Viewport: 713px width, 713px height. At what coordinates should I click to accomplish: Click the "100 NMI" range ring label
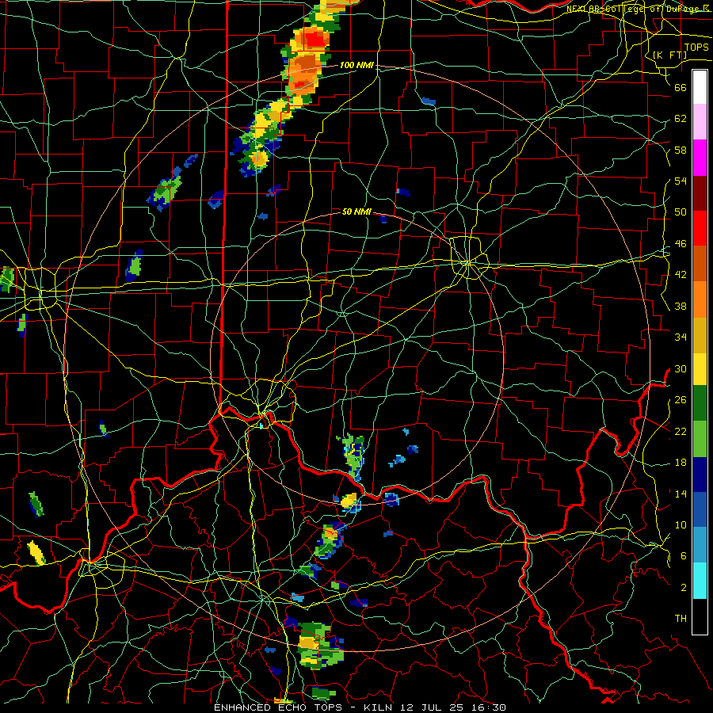pos(356,65)
